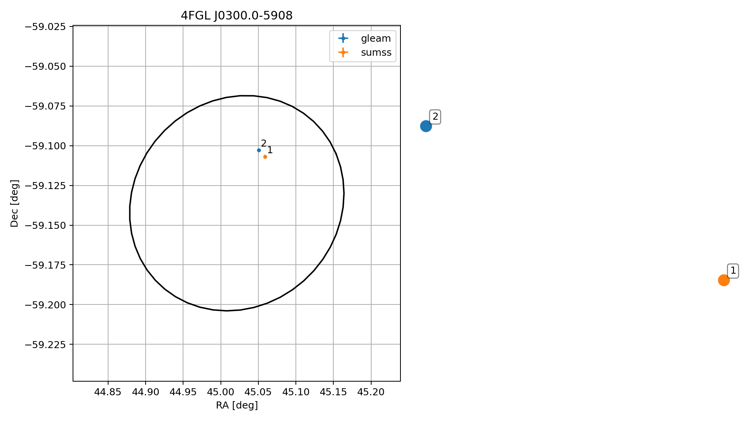Click the sumss legend entry
The image size is (749, 421).
[365, 52]
